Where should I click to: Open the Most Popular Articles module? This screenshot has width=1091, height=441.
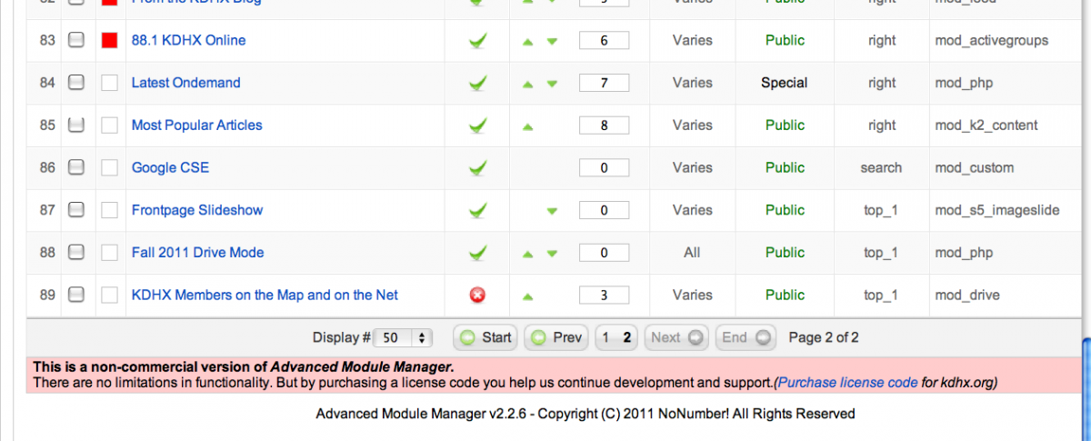196,125
